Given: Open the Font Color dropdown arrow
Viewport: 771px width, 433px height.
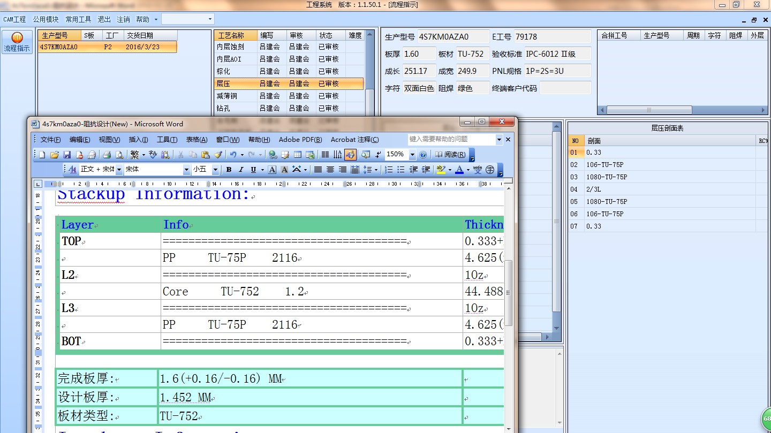Looking at the screenshot, I should click(468, 169).
